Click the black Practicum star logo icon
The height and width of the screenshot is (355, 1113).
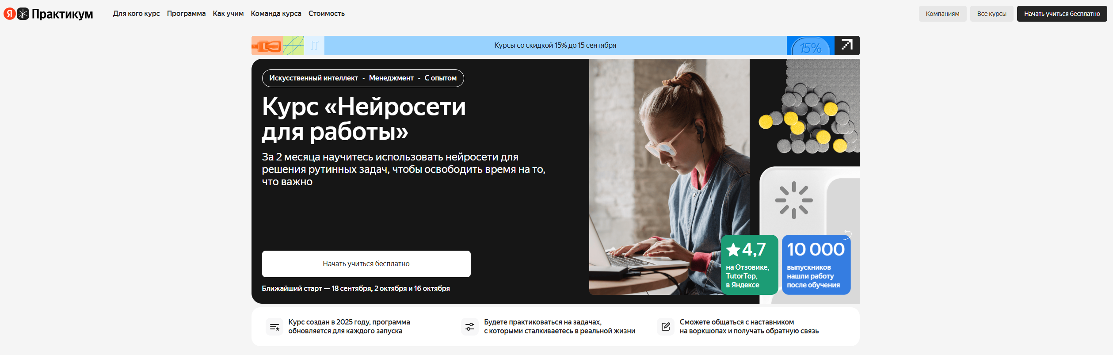tap(23, 14)
